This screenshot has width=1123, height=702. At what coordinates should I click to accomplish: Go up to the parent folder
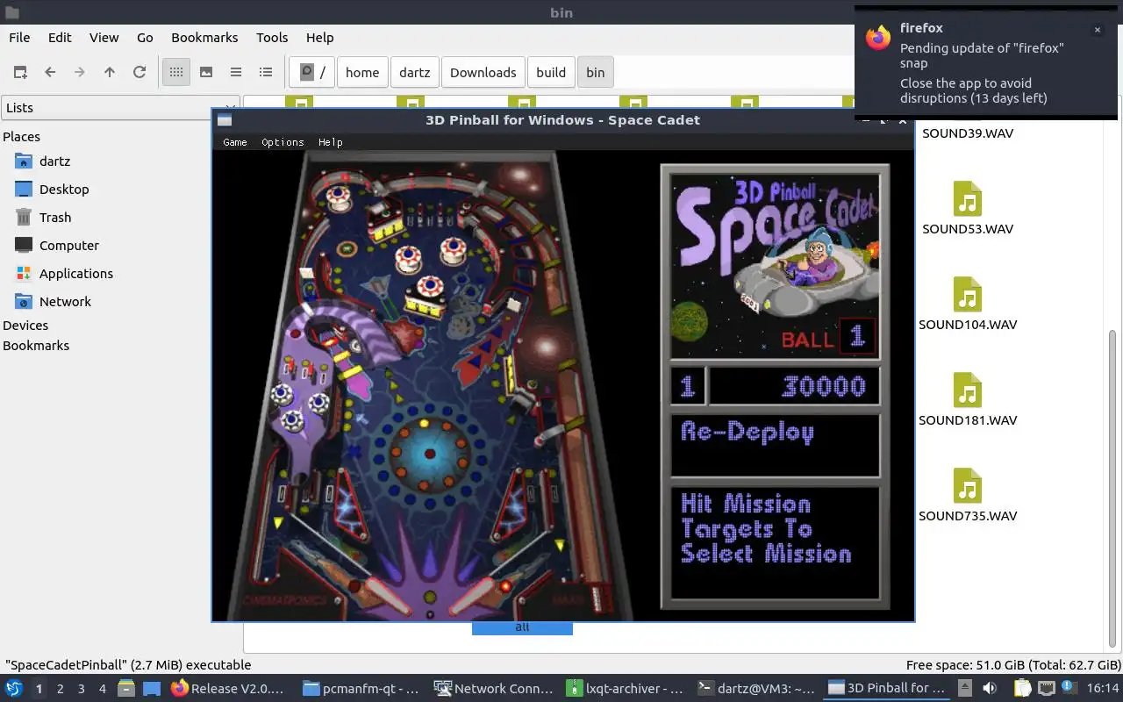(110, 72)
